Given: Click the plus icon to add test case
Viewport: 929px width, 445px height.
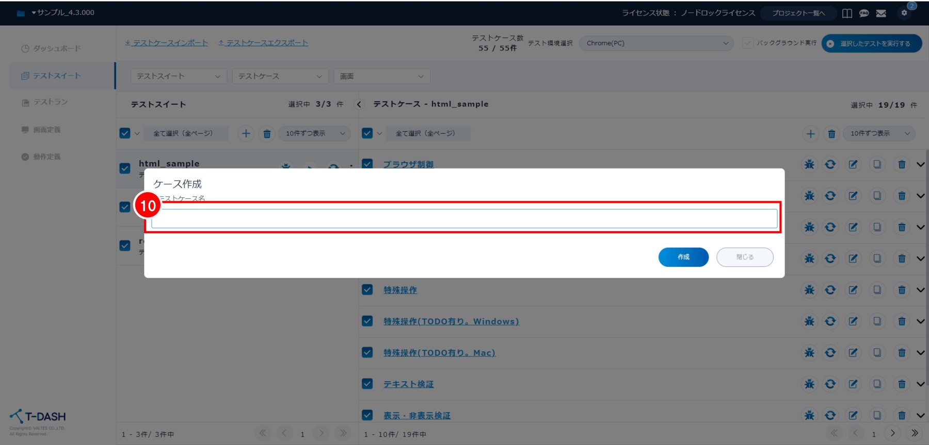Looking at the screenshot, I should [x=811, y=134].
